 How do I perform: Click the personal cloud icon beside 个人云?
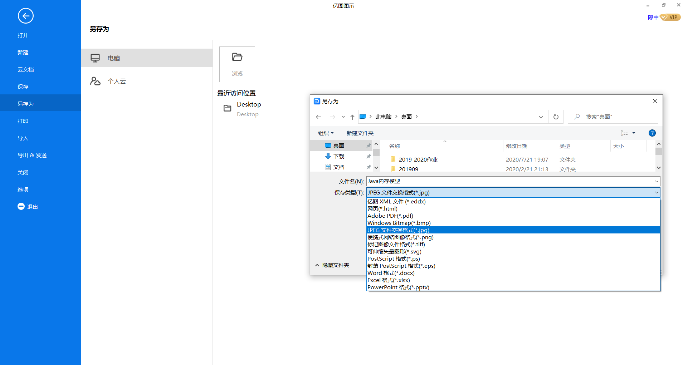coord(95,81)
